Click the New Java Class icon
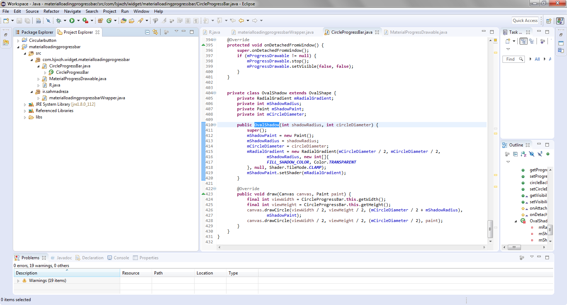The width and height of the screenshot is (567, 305). [109, 21]
